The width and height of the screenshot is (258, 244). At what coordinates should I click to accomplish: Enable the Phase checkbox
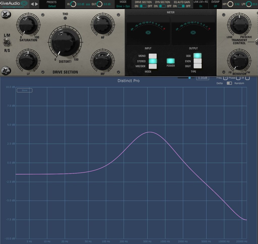[x=238, y=78]
